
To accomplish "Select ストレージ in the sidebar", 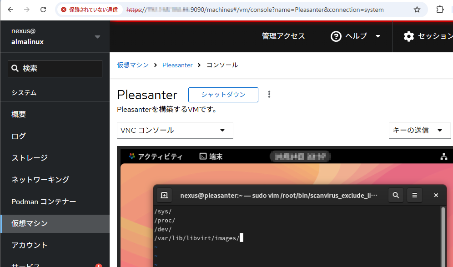I will pyautogui.click(x=30, y=158).
